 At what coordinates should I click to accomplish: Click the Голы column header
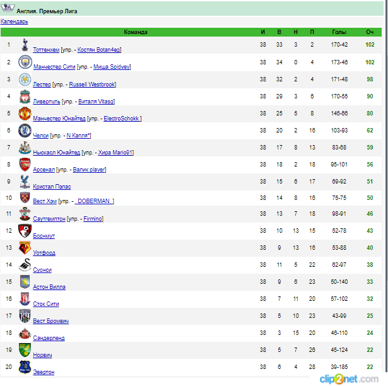(x=339, y=32)
